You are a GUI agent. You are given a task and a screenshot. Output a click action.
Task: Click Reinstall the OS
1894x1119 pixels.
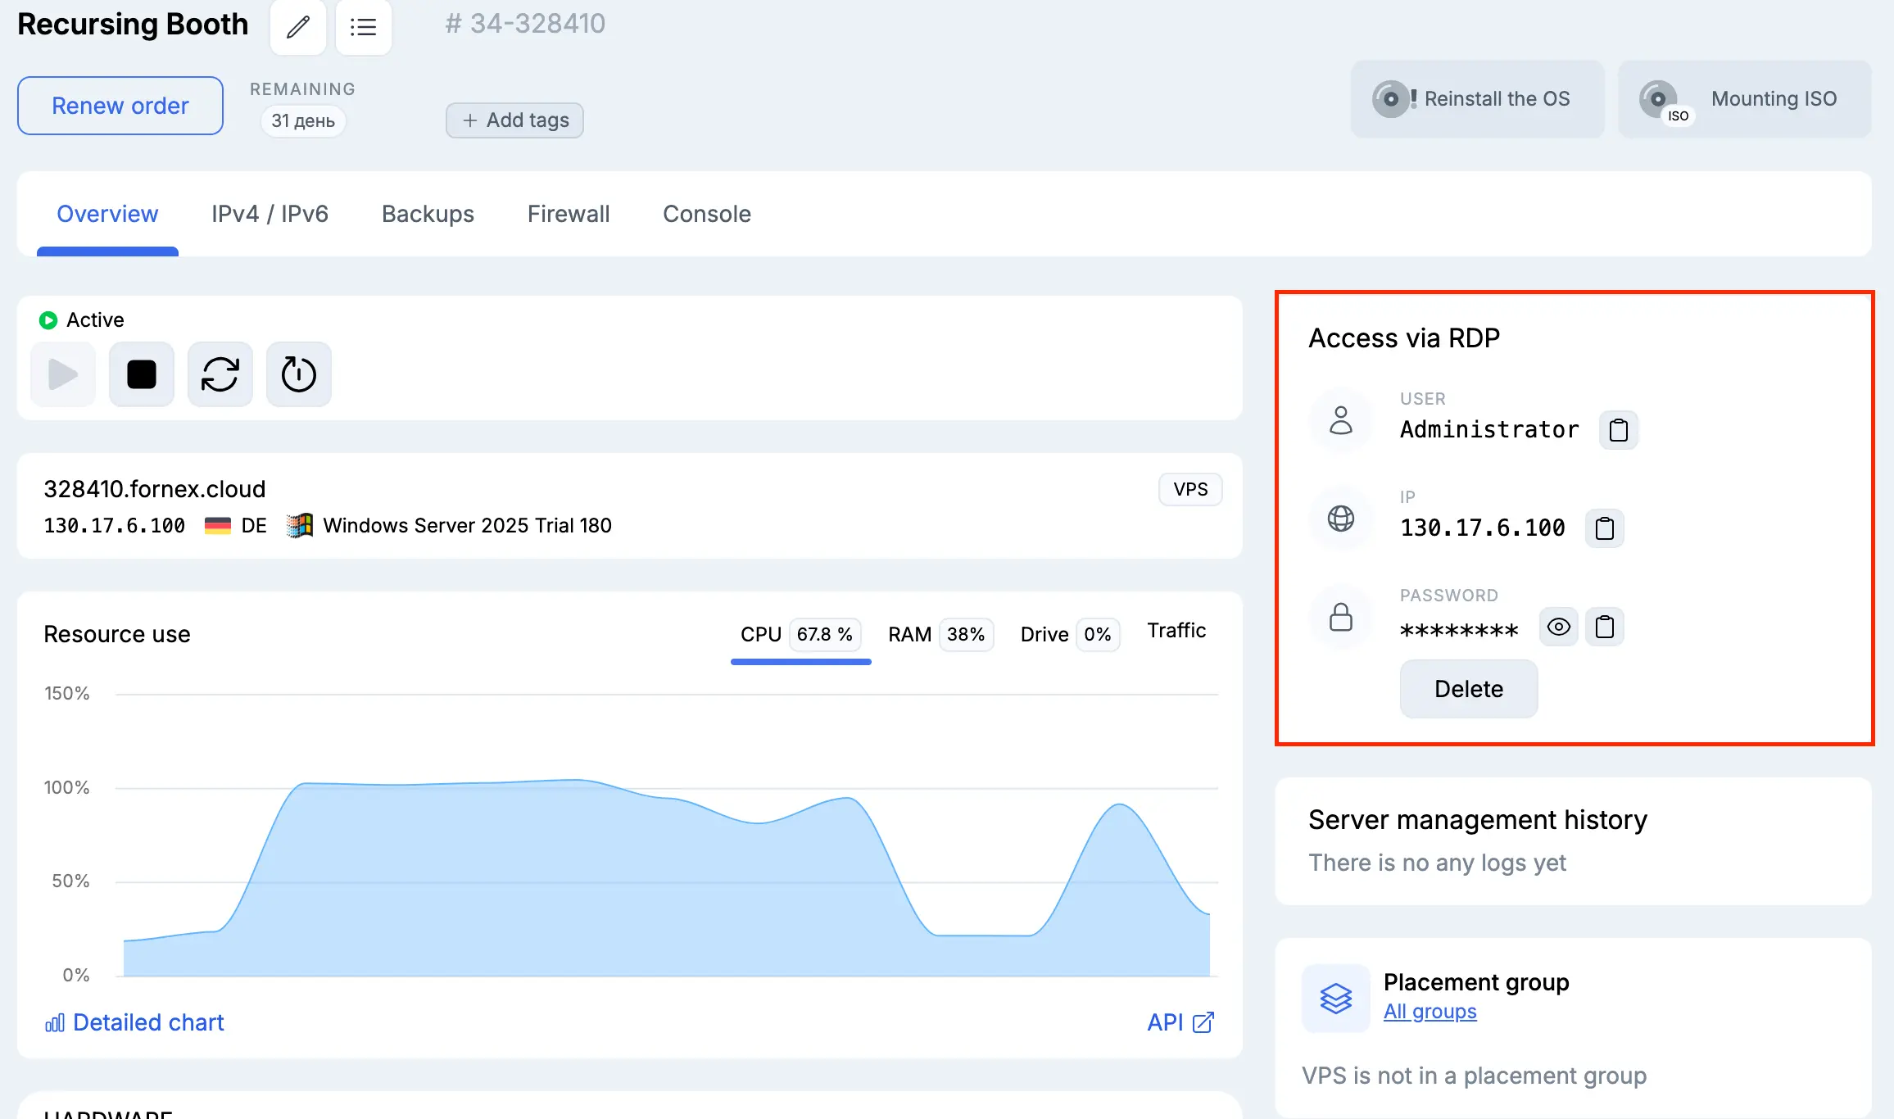click(x=1477, y=99)
